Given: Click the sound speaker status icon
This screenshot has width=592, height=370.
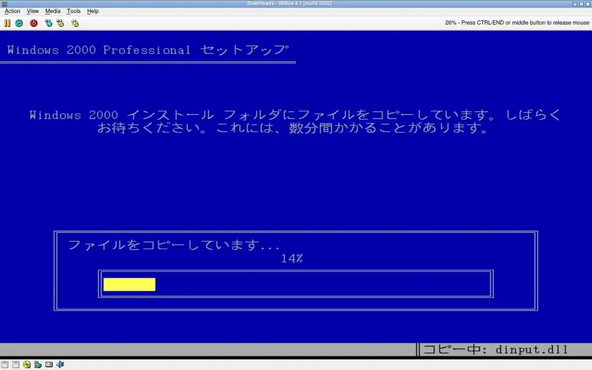Looking at the screenshot, I should click(60, 364).
